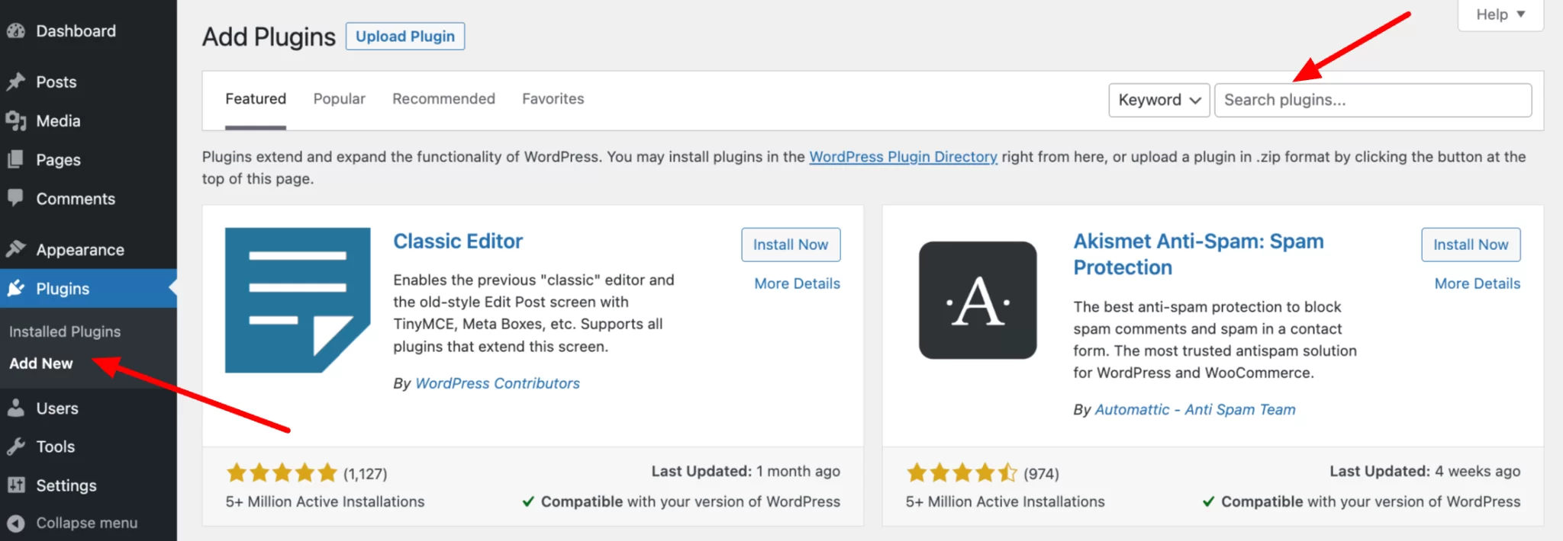
Task: Click the Akismet star rating
Action: click(962, 473)
